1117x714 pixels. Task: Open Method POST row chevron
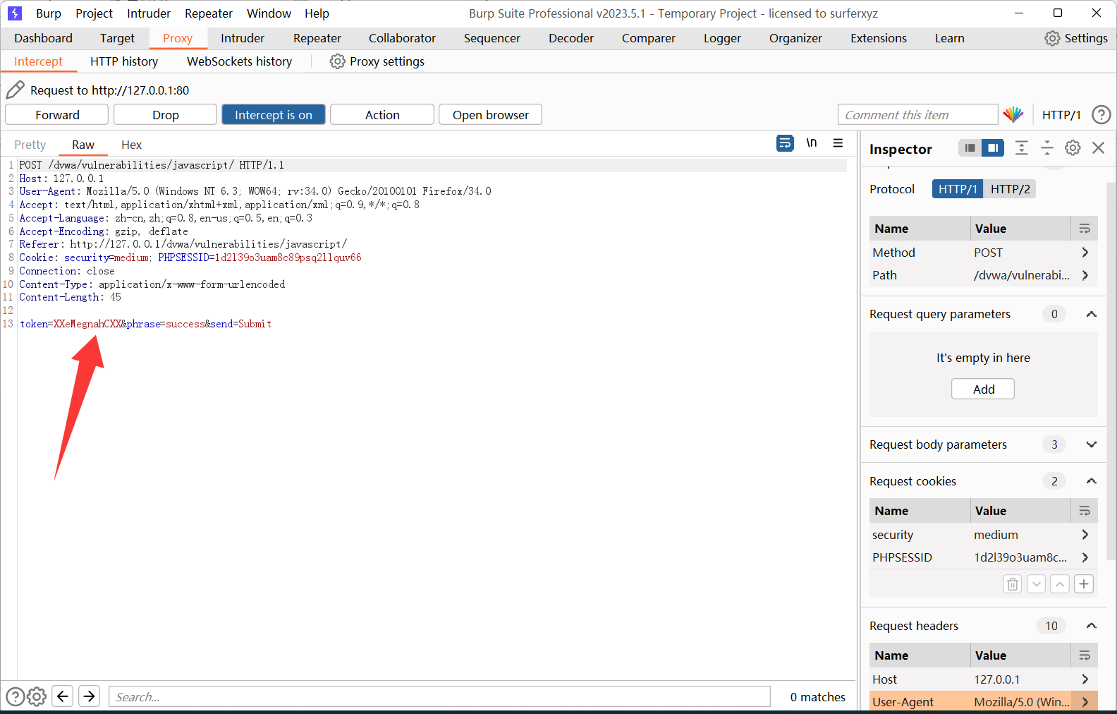pyautogui.click(x=1085, y=253)
